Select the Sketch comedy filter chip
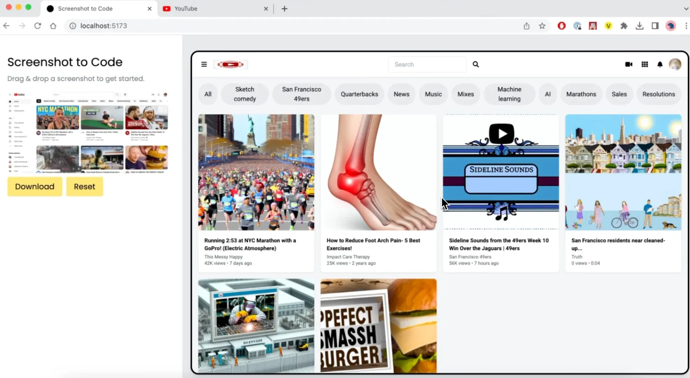 (x=245, y=94)
